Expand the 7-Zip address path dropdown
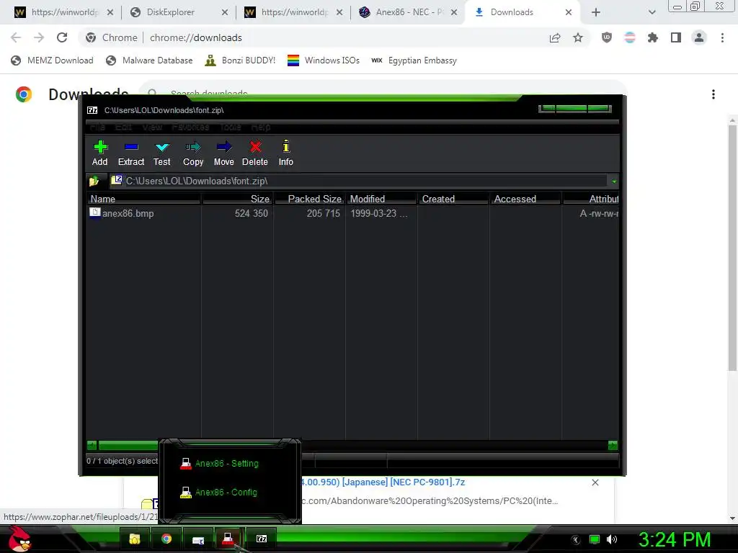The width and height of the screenshot is (738, 553). (614, 181)
